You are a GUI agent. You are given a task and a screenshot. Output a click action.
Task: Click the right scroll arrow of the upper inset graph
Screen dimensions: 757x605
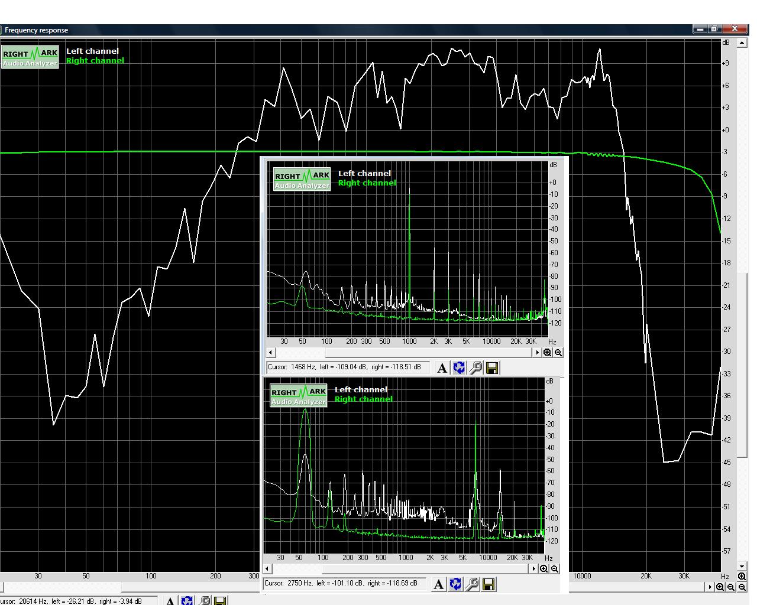538,353
